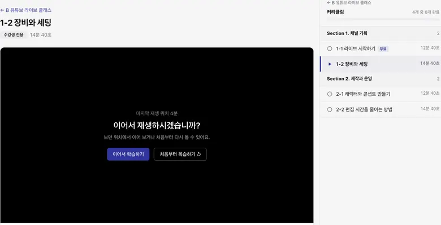Mark lesson 2-2 편집 시간을 줄이는 방법 completion circle
The width and height of the screenshot is (441, 225).
click(x=330, y=109)
